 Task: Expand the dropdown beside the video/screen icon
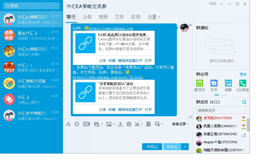click(x=102, y=124)
